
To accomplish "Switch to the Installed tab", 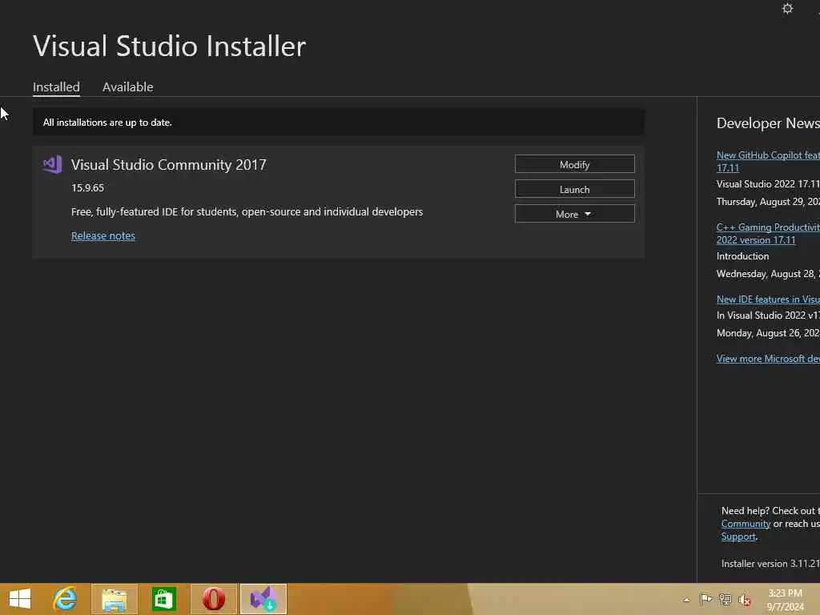I will tap(56, 86).
